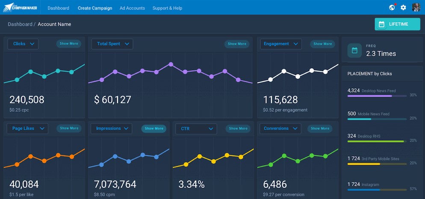Open Support & Help in navigation

167,8
